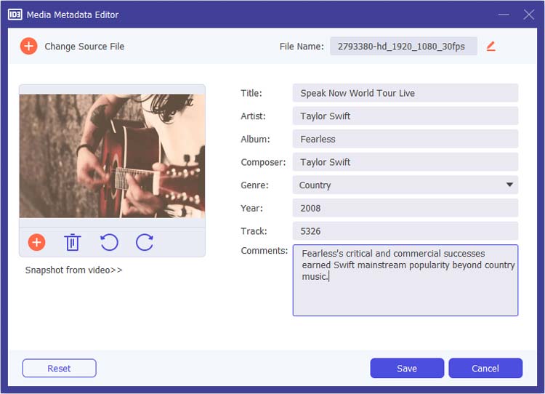Minimize the Media Metadata Editor window
The height and width of the screenshot is (394, 545).
[x=504, y=15]
